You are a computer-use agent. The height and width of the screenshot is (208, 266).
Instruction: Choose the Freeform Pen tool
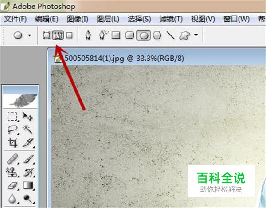[103, 35]
